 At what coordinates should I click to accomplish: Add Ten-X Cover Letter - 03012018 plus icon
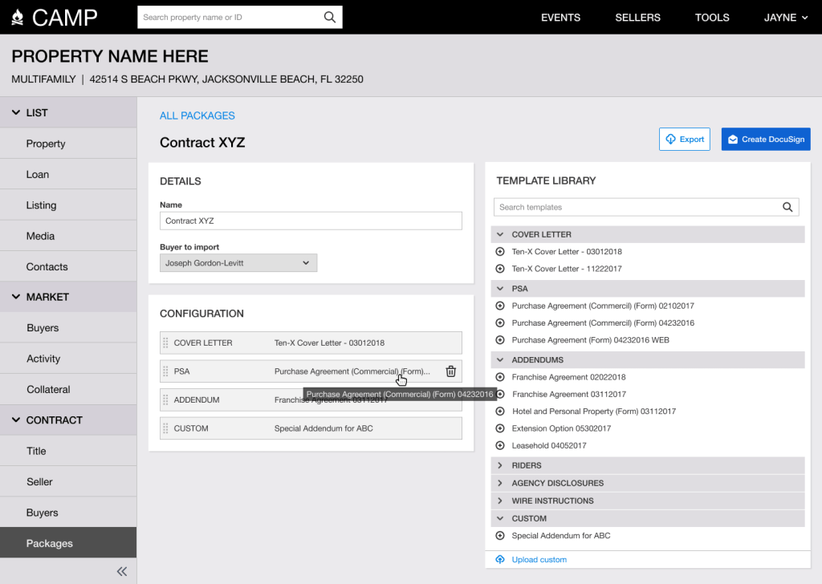click(x=500, y=252)
